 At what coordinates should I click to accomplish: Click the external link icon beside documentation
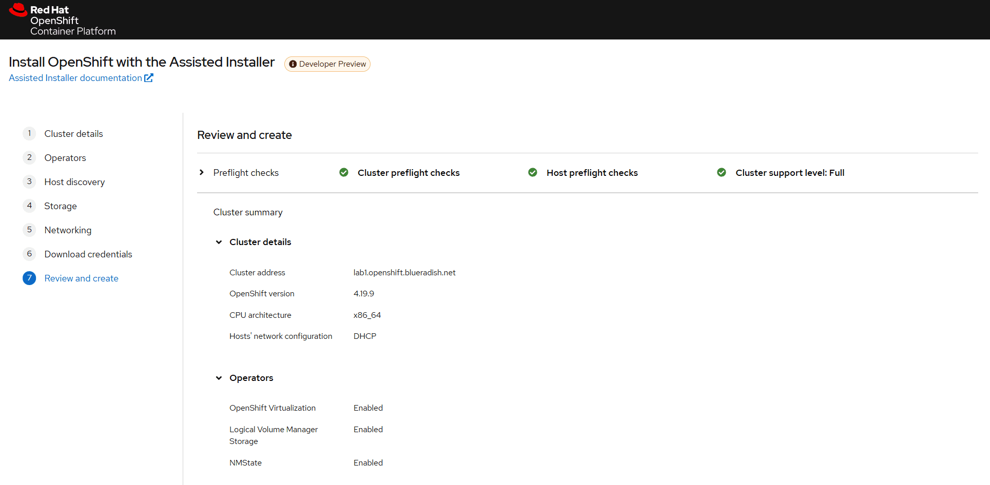pyautogui.click(x=149, y=78)
